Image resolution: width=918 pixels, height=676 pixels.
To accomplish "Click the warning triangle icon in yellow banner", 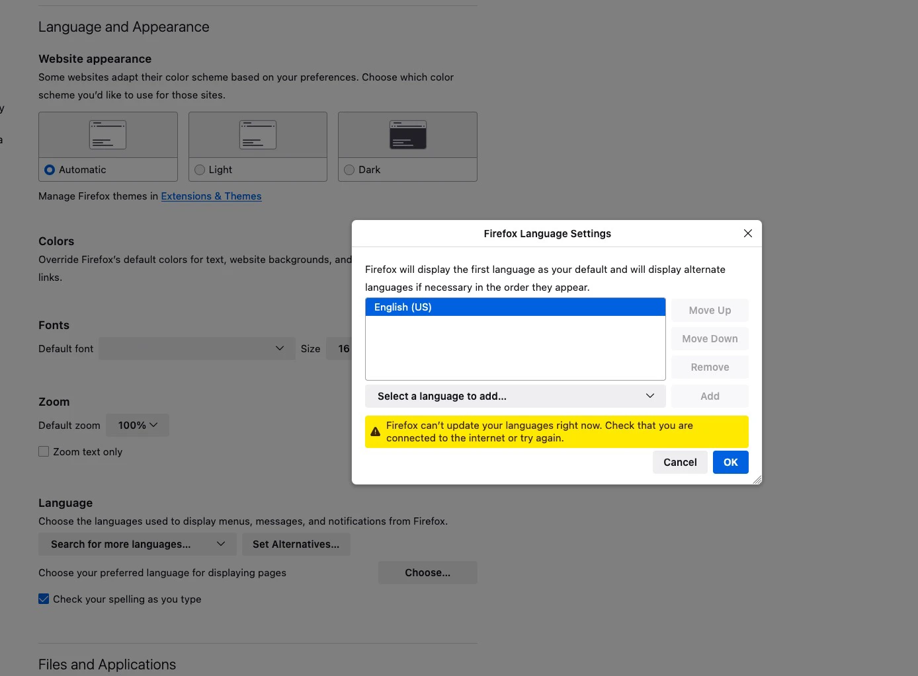I will click(x=375, y=432).
